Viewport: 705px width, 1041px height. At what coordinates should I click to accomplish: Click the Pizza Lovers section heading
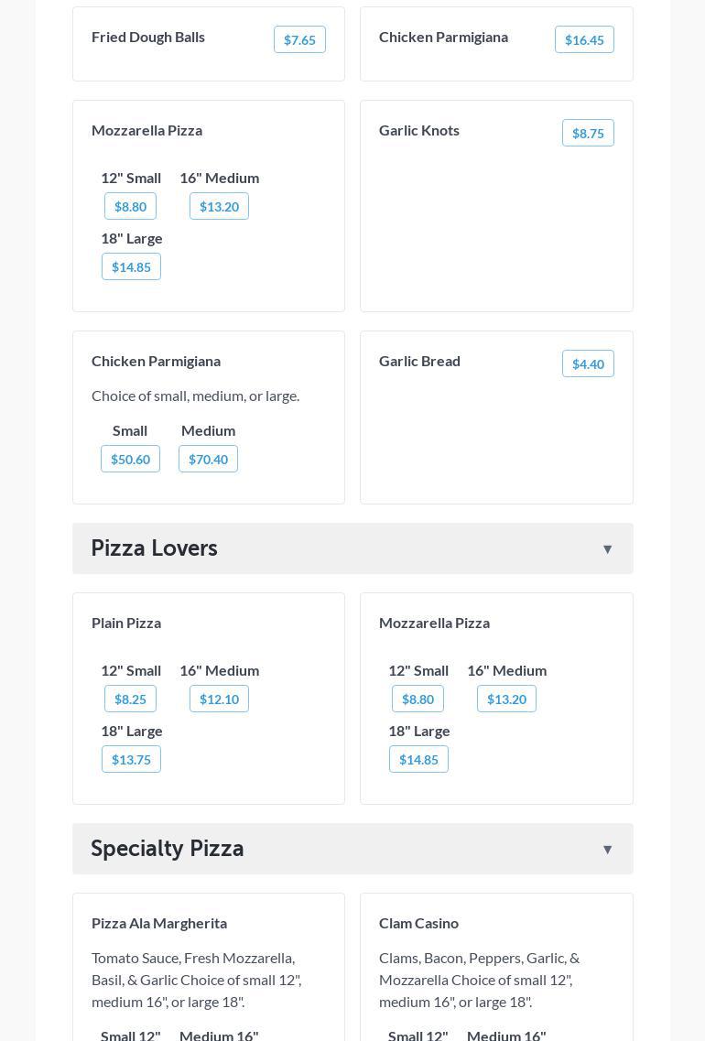[155, 548]
